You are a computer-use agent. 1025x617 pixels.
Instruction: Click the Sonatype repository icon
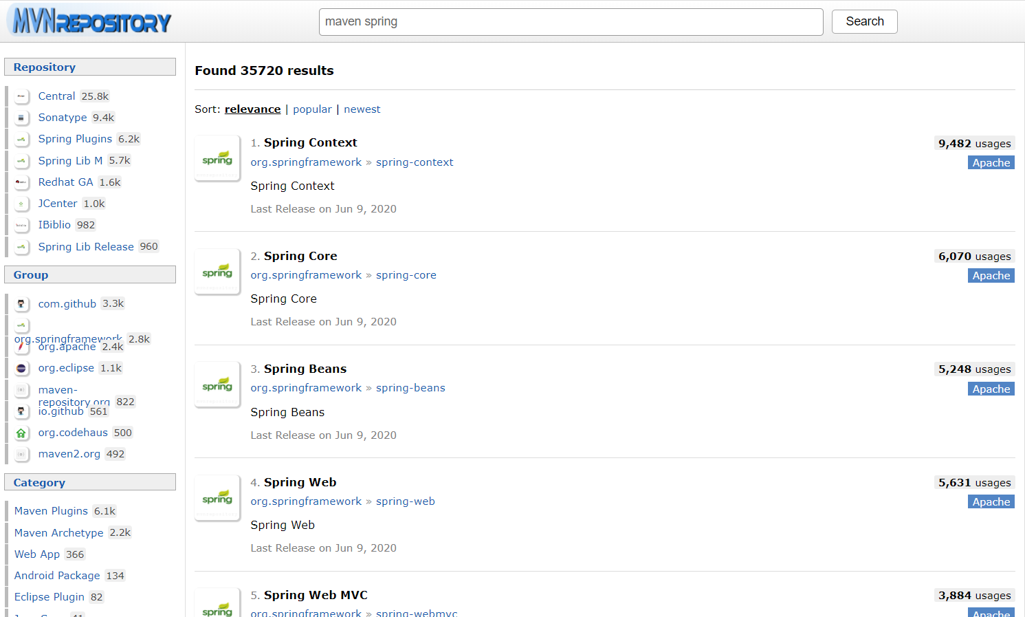point(21,118)
